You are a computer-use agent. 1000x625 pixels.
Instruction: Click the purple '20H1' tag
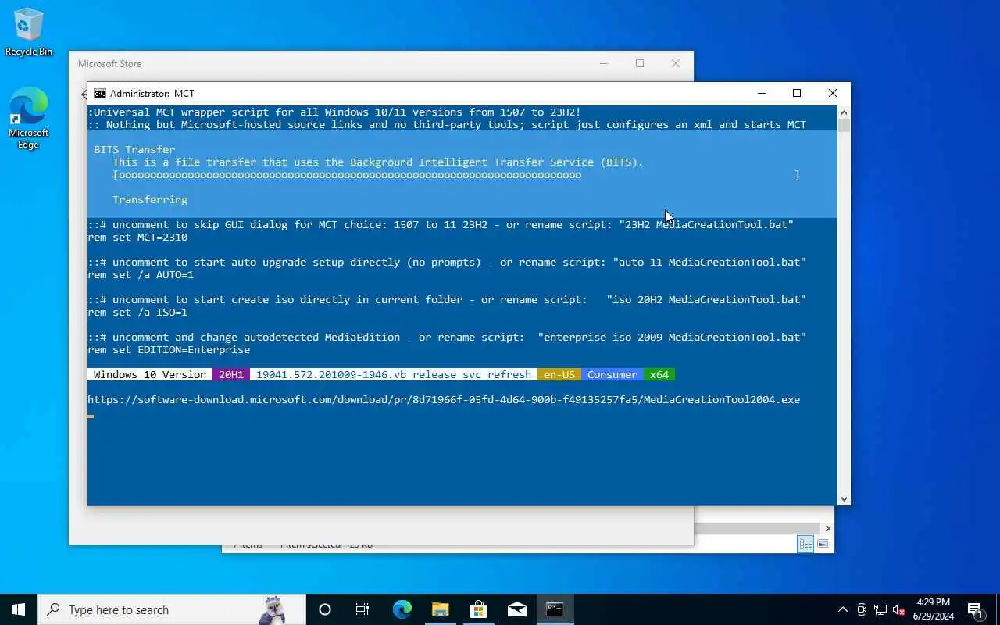(x=231, y=374)
